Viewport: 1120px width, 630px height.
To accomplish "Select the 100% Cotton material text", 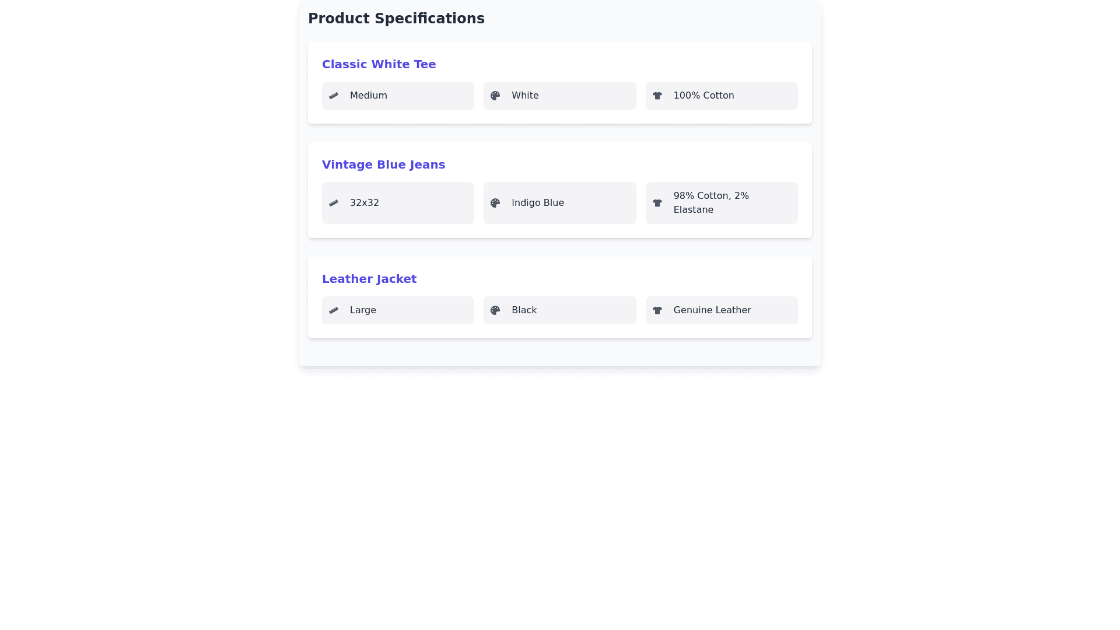I will click(x=703, y=96).
